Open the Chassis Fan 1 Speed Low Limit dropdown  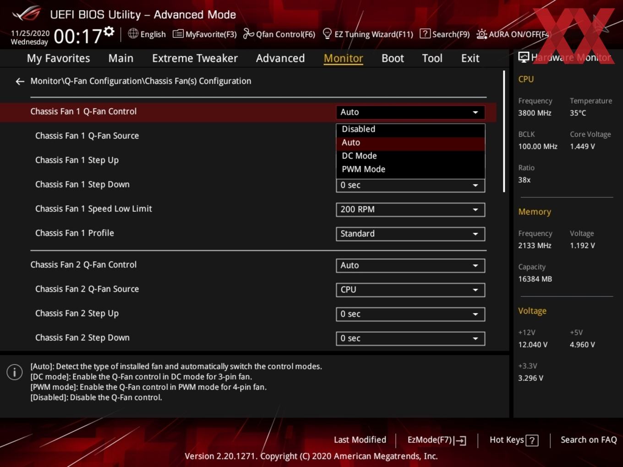pyautogui.click(x=410, y=210)
